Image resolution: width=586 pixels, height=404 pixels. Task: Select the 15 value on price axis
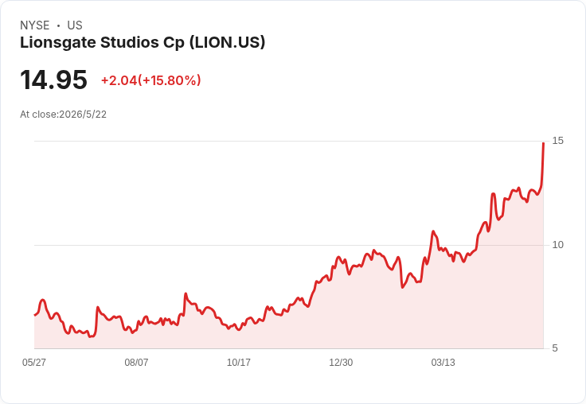[x=557, y=141]
